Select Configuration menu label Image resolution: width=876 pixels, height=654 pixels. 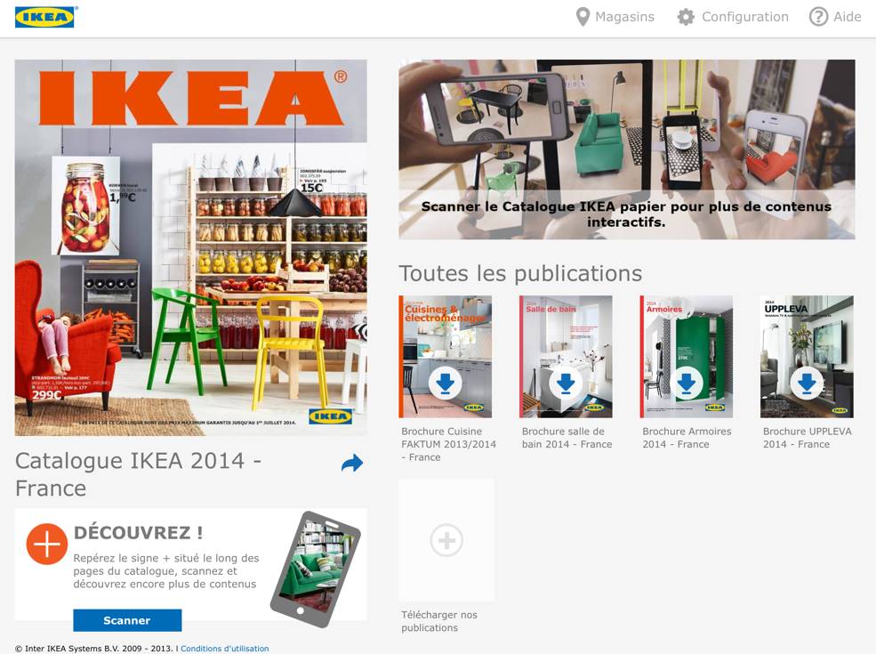(745, 17)
